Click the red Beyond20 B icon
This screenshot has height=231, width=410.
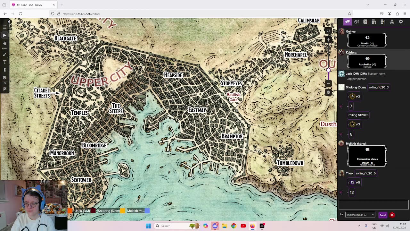click(x=392, y=215)
